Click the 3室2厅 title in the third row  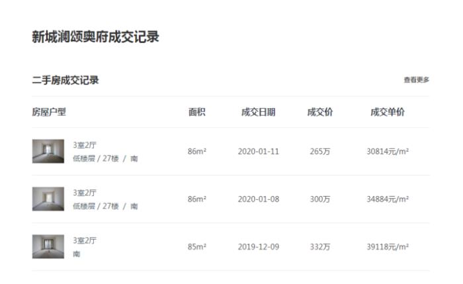85,240
